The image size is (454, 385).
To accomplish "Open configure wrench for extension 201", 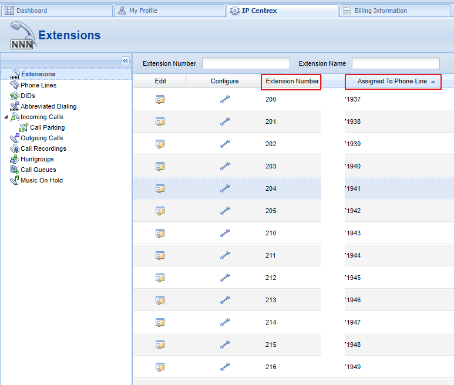I will 224,121.
